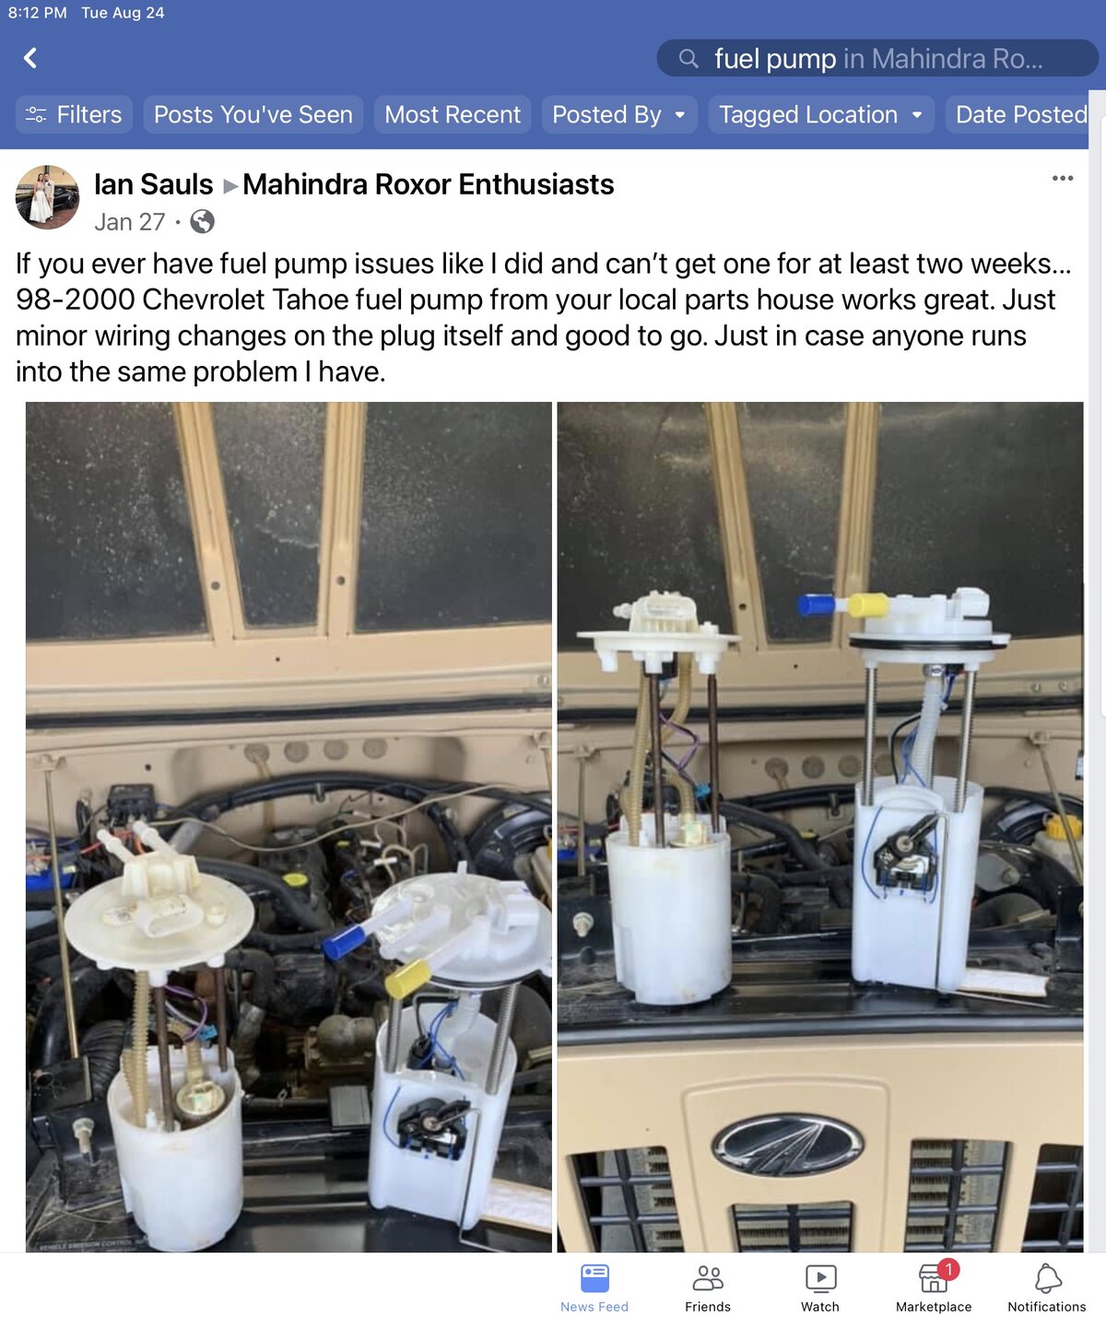Open Marketplace with notification badge
Image resolution: width=1106 pixels, height=1317 pixels.
(x=934, y=1288)
